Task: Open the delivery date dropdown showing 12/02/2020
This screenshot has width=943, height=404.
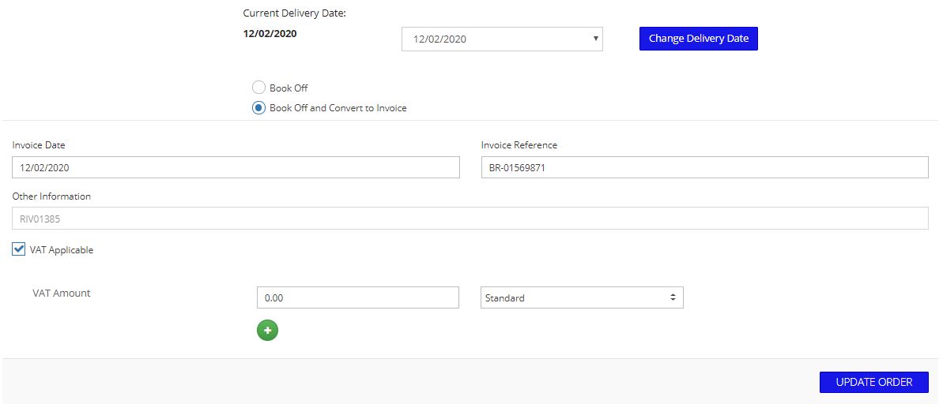Action: tap(502, 39)
